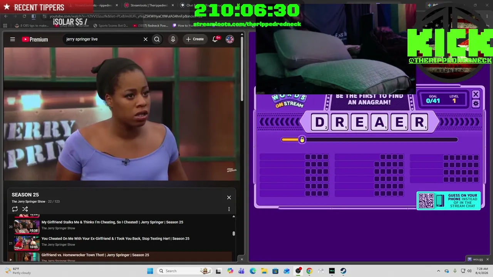The image size is (493, 277).
Task: Open Microsoft Store from the taskbar
Action: [275, 271]
